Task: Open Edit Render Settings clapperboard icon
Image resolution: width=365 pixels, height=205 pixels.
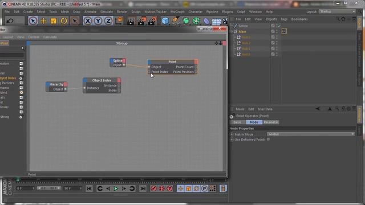Action: (152, 21)
